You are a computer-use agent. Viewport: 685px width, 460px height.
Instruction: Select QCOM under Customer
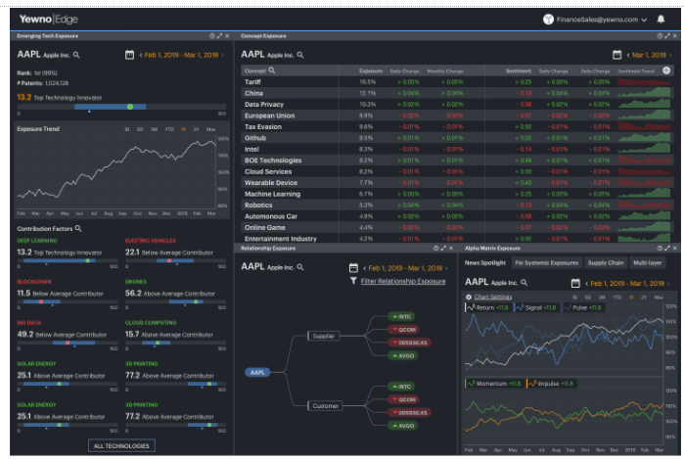click(x=403, y=399)
